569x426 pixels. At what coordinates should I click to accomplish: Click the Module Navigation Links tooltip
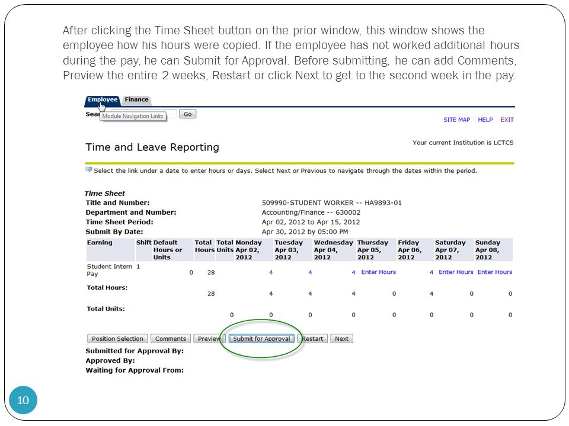(x=133, y=117)
